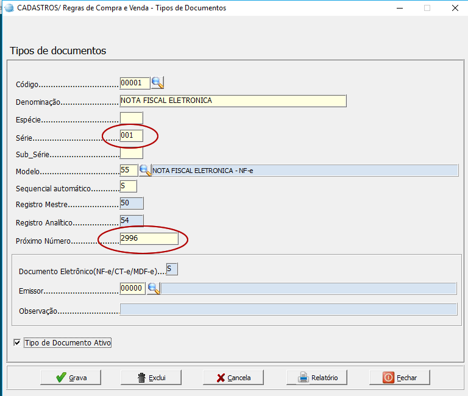Toggle the Tipo de Documento Ativo checkbox
Image resolution: width=468 pixels, height=396 pixels.
(16, 343)
